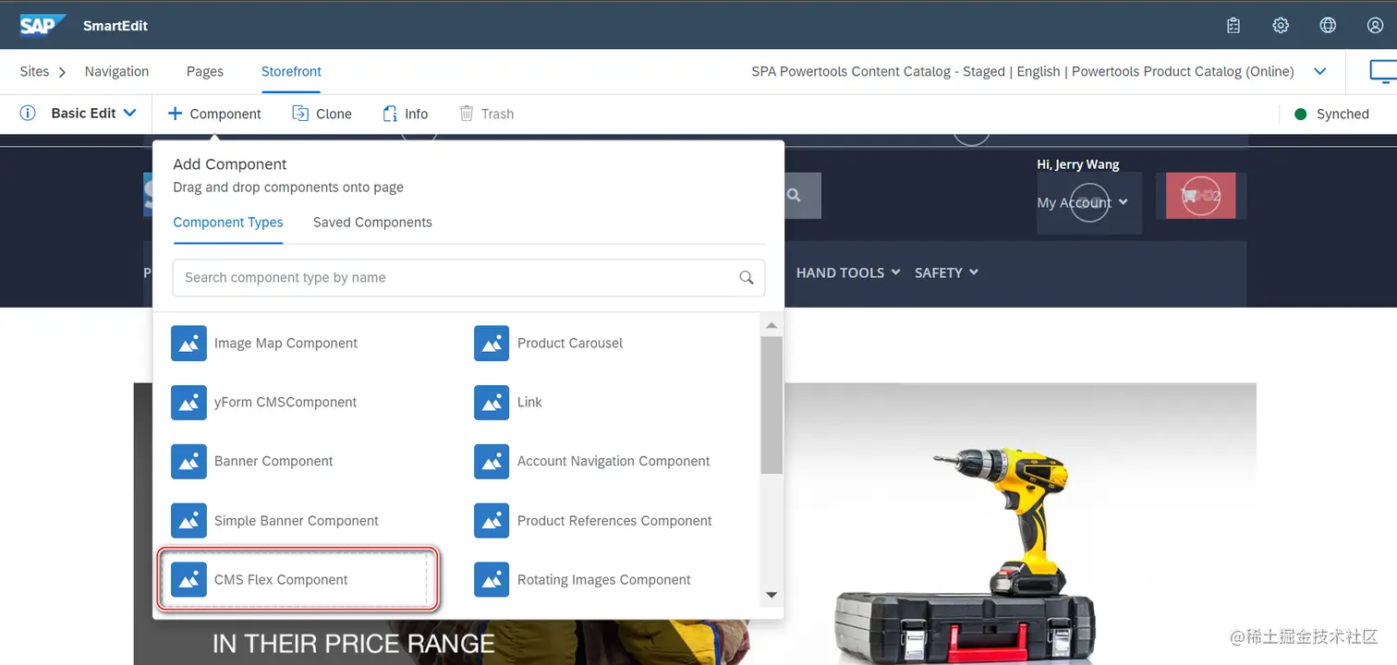
Task: Go to the Navigation tab
Action: point(116,71)
